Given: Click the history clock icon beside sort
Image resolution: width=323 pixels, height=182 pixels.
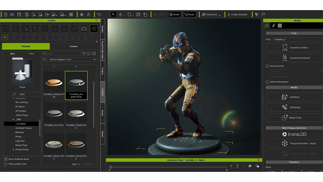Looking at the screenshot, I should tap(44, 60).
